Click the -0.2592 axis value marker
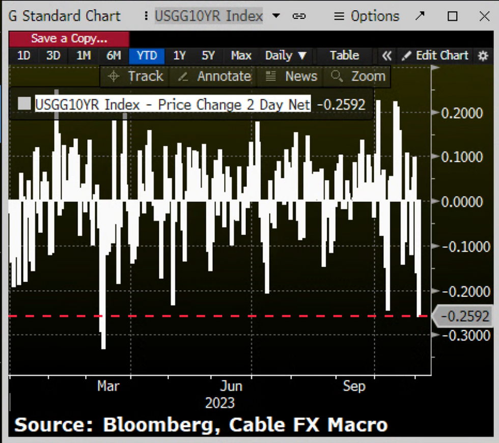 tap(464, 316)
